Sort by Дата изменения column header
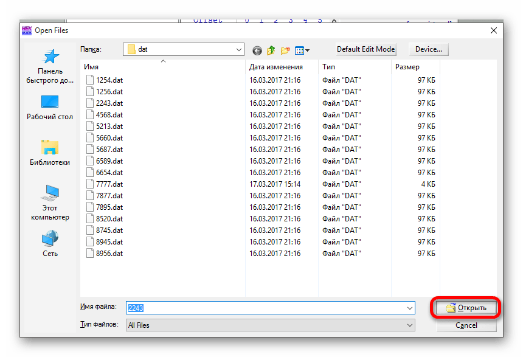 pyautogui.click(x=276, y=67)
